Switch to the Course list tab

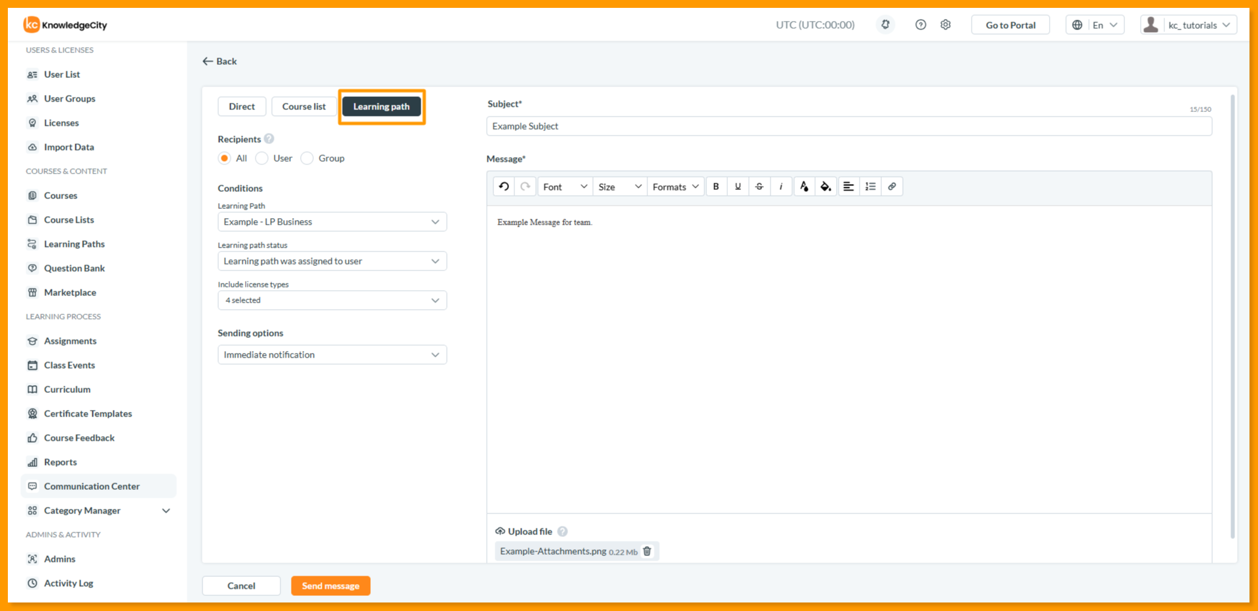coord(304,107)
